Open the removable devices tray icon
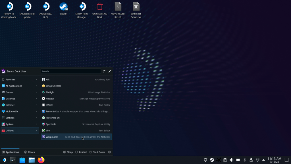This screenshot has height=164, width=291. tap(251, 160)
